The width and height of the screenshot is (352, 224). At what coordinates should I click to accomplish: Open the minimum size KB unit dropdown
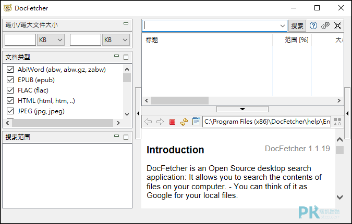pyautogui.click(x=51, y=40)
